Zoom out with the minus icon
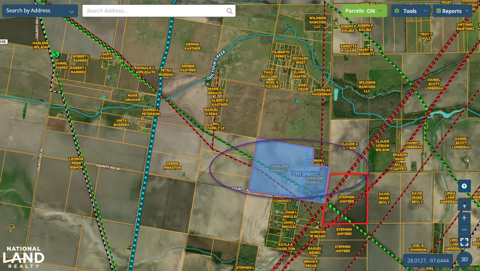 tap(464, 230)
